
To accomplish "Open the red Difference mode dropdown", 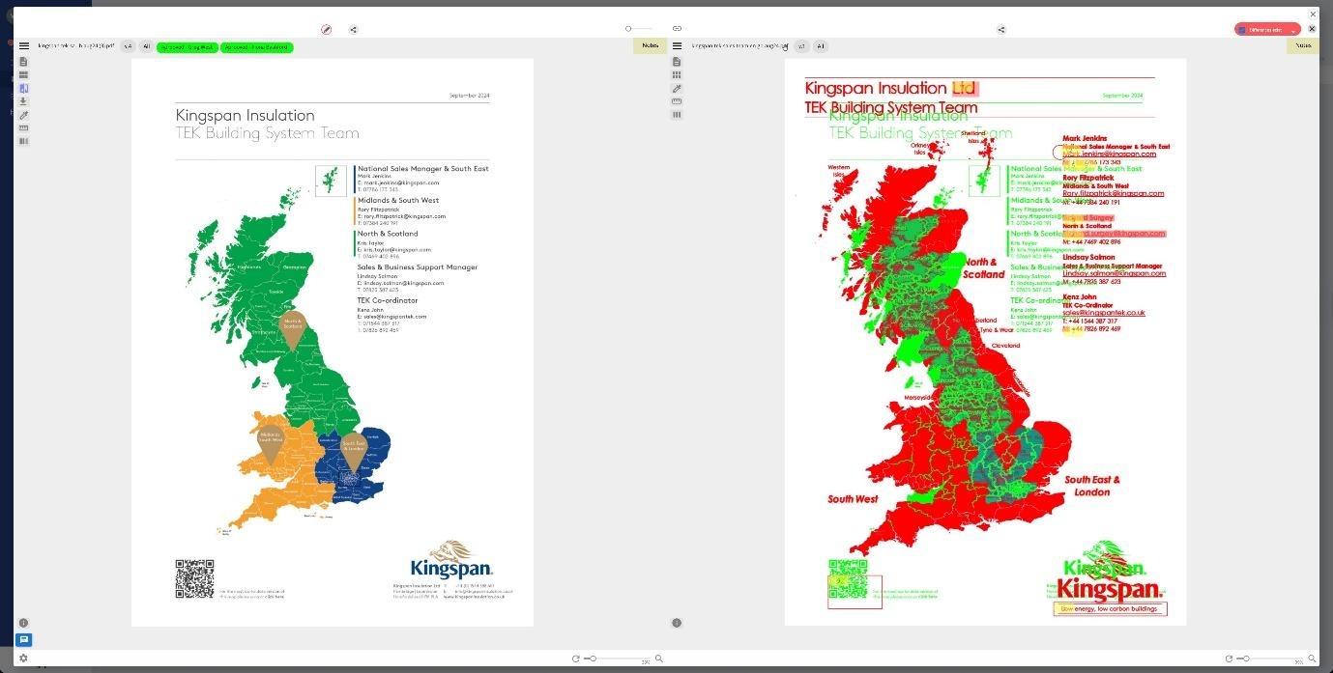I will tap(1267, 30).
